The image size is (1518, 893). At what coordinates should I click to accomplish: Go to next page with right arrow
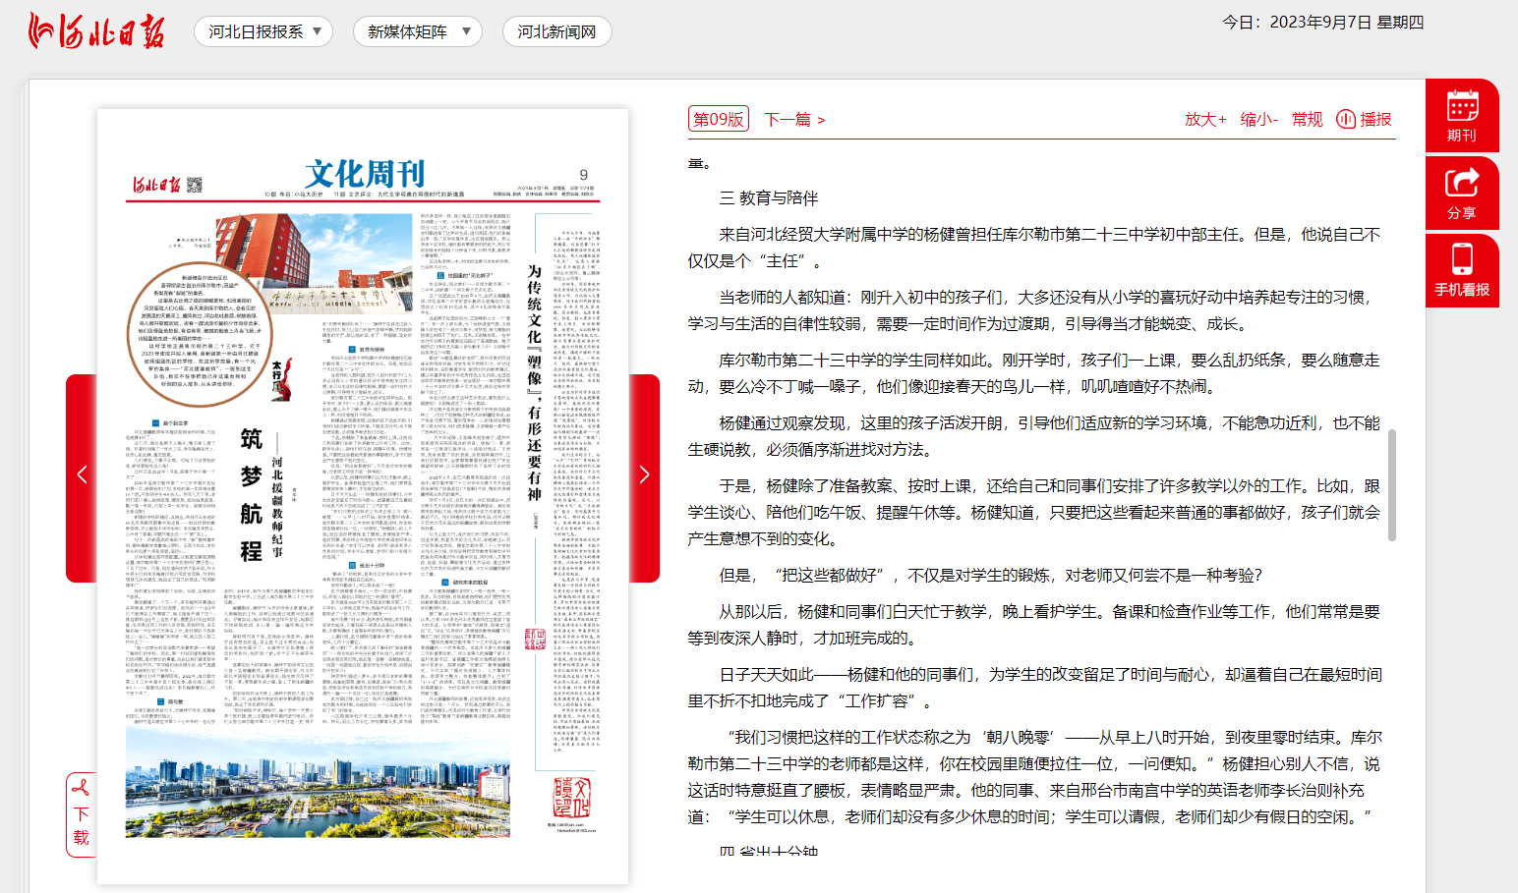click(x=644, y=476)
